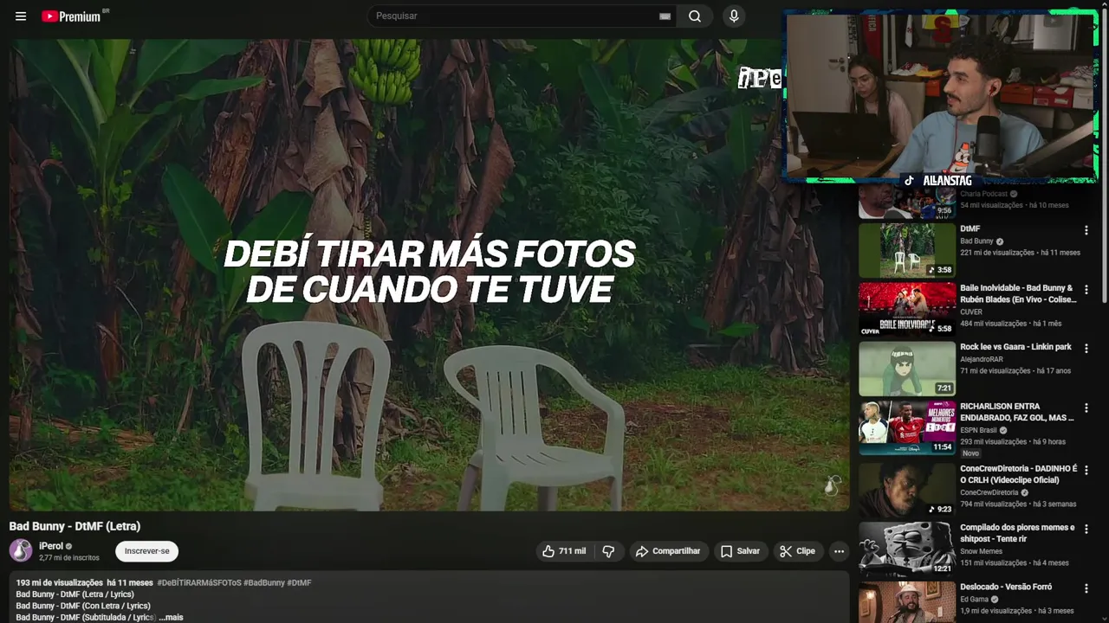This screenshot has width=1109, height=623.
Task: Click channel watermark icon in player corner
Action: tap(832, 485)
